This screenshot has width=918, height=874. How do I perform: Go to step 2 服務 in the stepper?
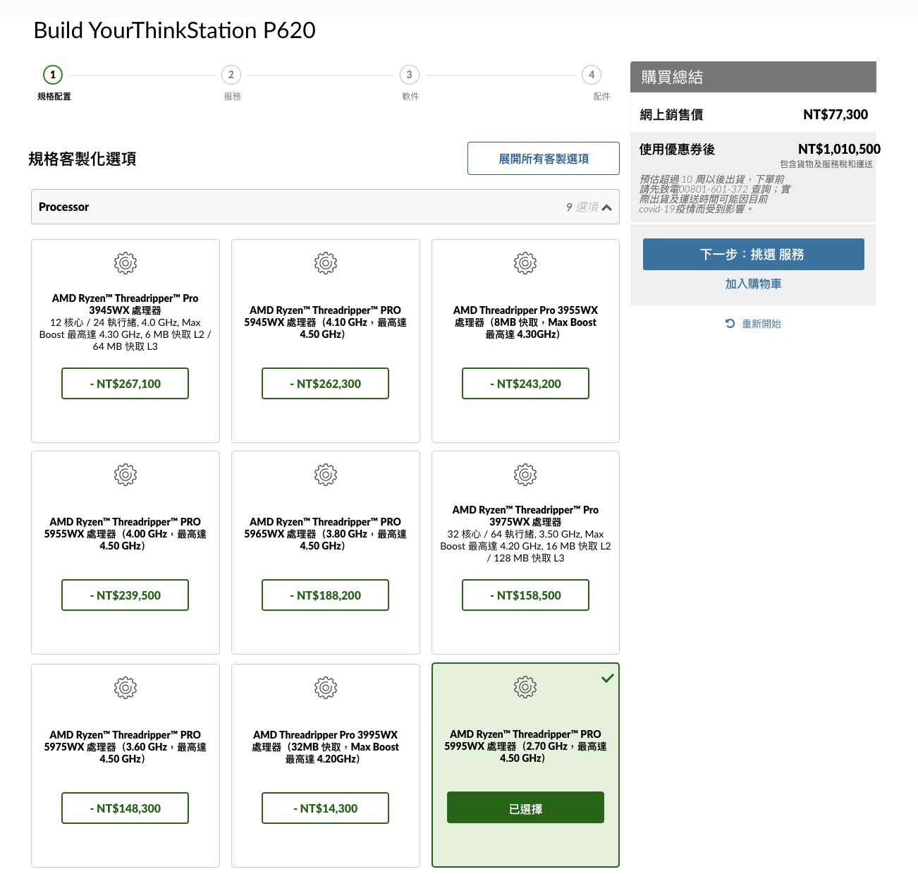click(231, 75)
